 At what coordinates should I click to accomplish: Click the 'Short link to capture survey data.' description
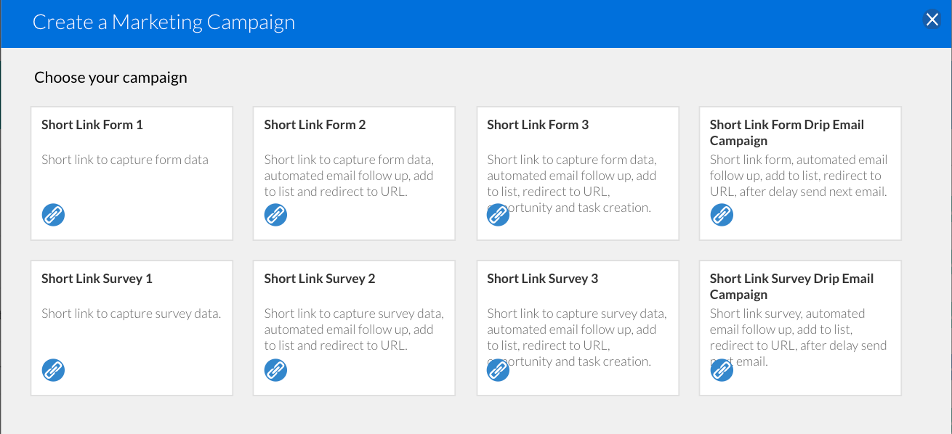131,314
